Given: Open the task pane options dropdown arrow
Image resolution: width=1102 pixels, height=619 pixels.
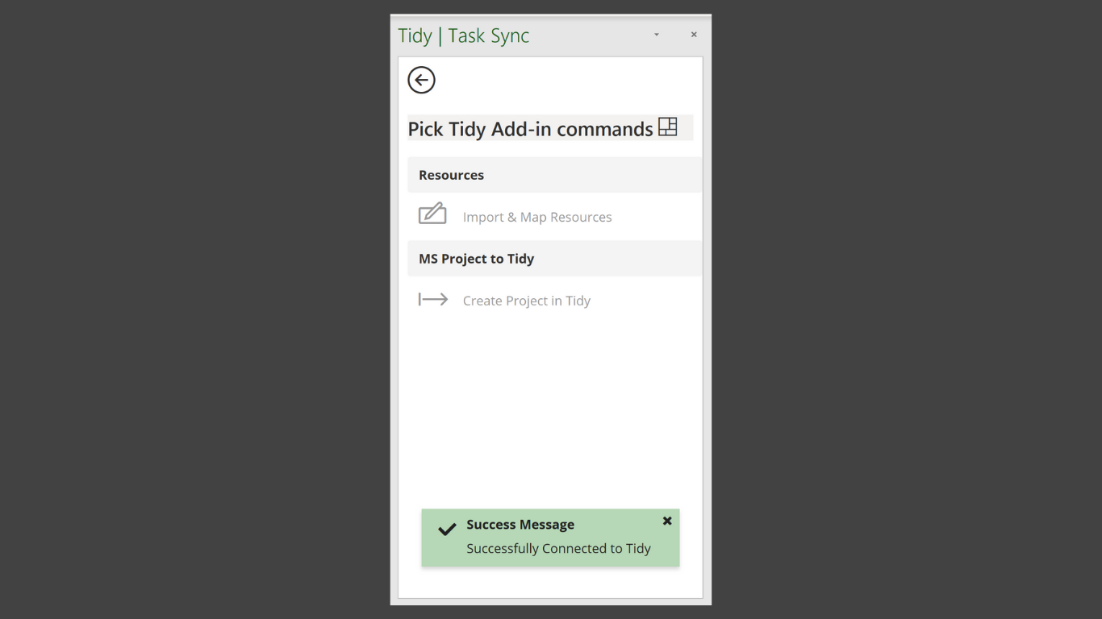Looking at the screenshot, I should click(657, 35).
